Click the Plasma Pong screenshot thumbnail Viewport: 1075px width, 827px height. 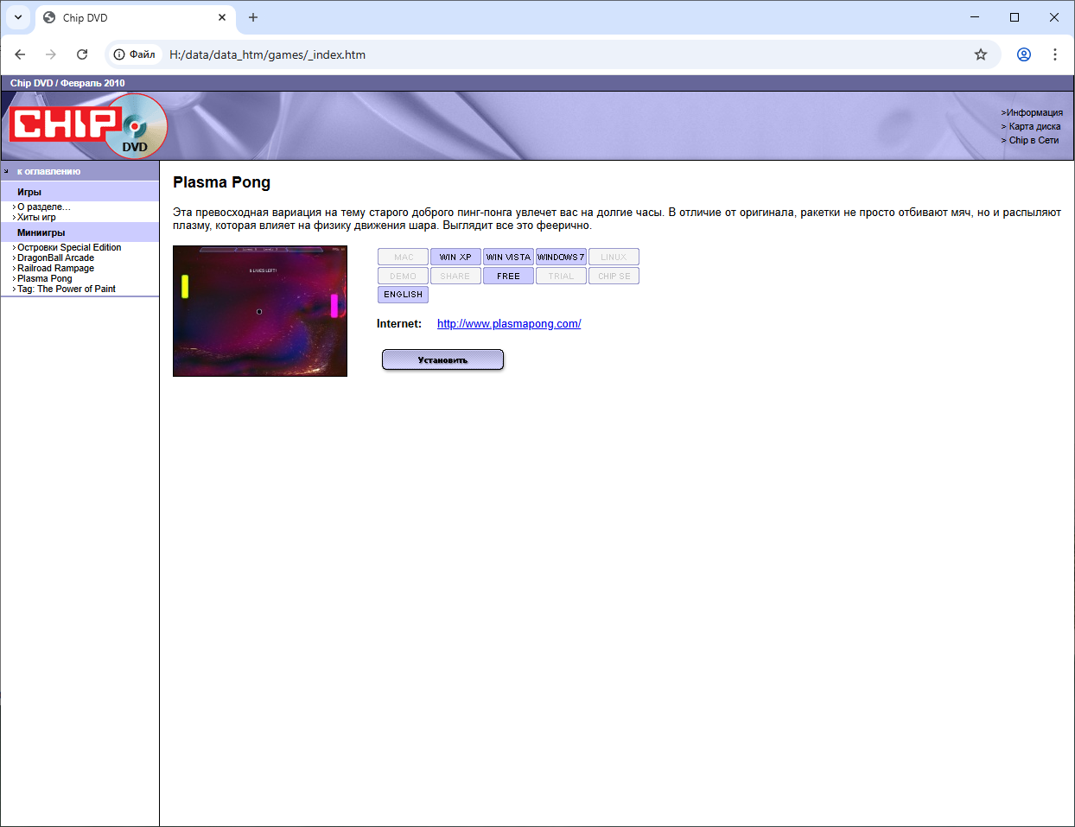tap(260, 311)
